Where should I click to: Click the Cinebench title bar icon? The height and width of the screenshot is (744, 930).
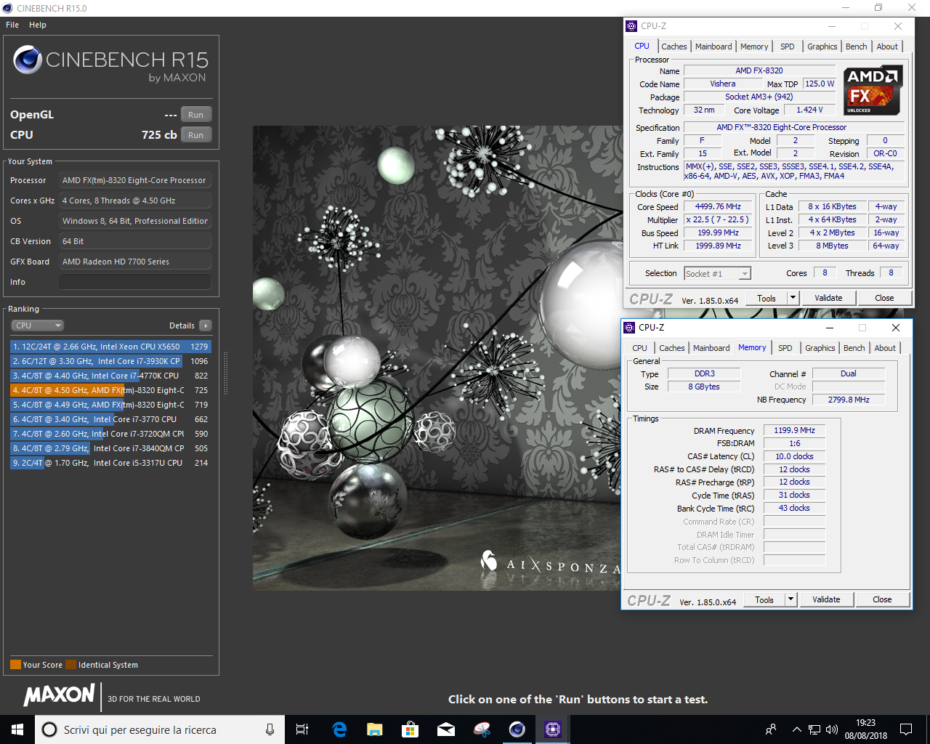pyautogui.click(x=7, y=8)
